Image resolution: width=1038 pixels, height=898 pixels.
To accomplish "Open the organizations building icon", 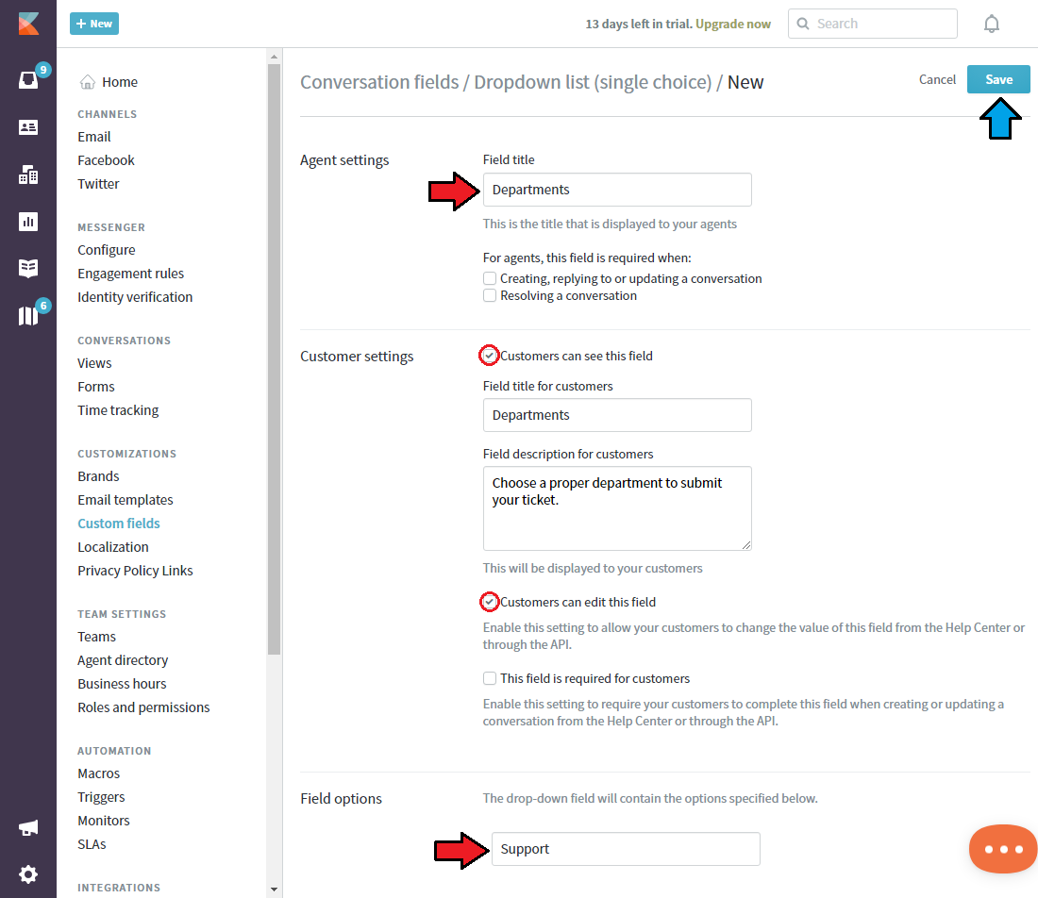I will (x=28, y=175).
